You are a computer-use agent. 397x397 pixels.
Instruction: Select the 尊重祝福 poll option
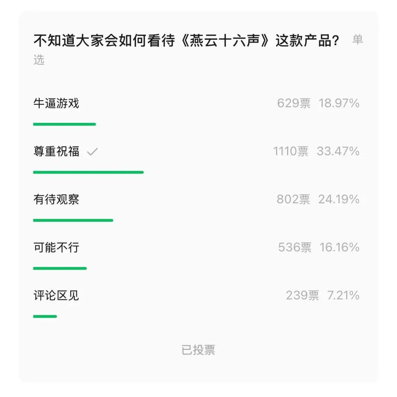pyautogui.click(x=56, y=152)
